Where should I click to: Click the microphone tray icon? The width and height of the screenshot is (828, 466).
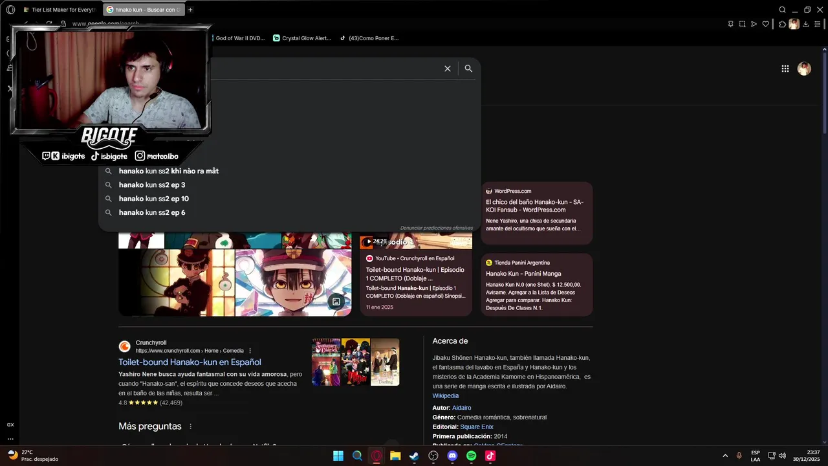(739, 456)
